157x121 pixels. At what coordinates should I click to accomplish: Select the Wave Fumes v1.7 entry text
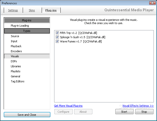click(81, 41)
